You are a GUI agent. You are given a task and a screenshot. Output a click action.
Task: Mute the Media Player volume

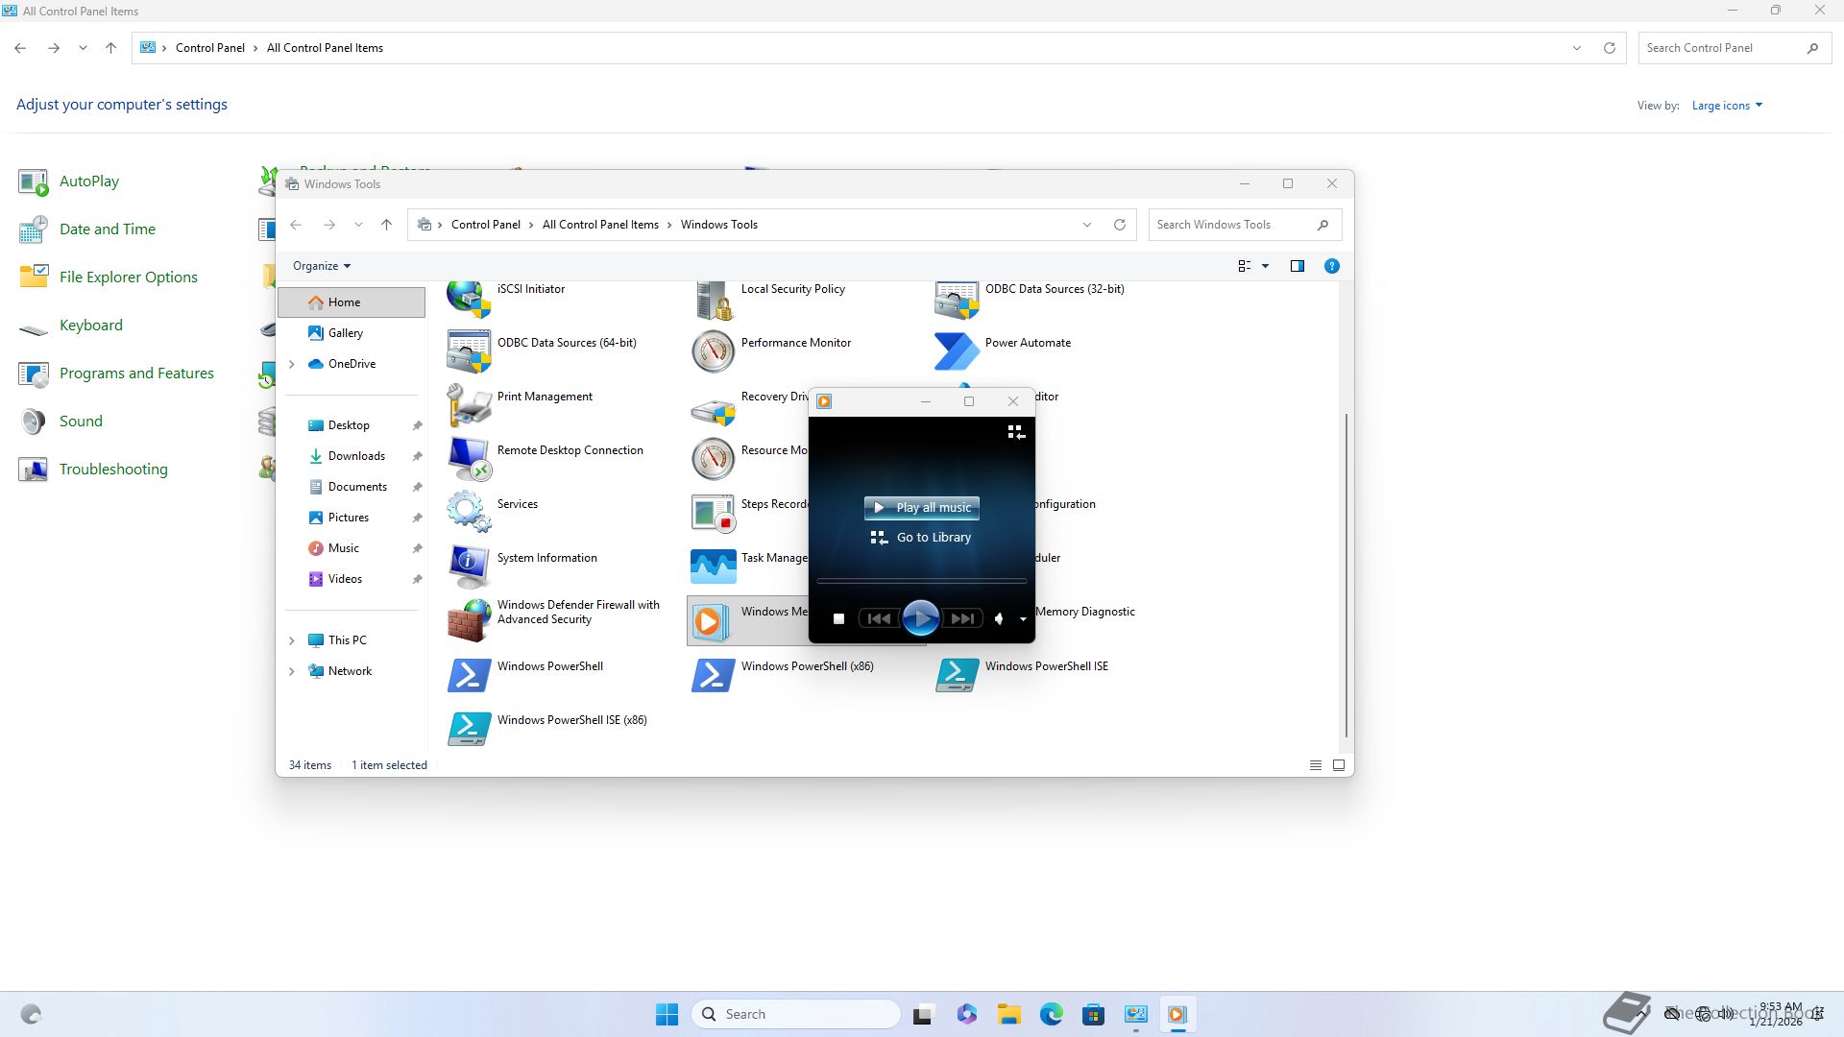click(x=999, y=619)
